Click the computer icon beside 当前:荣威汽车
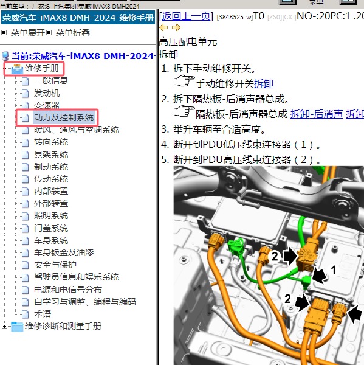This screenshot has width=364, height=365. coord(5,56)
